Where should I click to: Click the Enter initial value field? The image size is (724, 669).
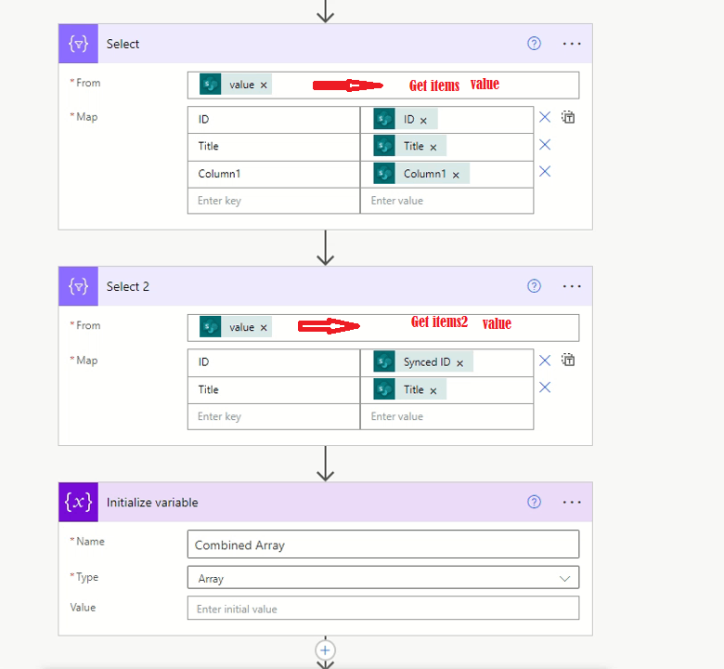pos(383,609)
